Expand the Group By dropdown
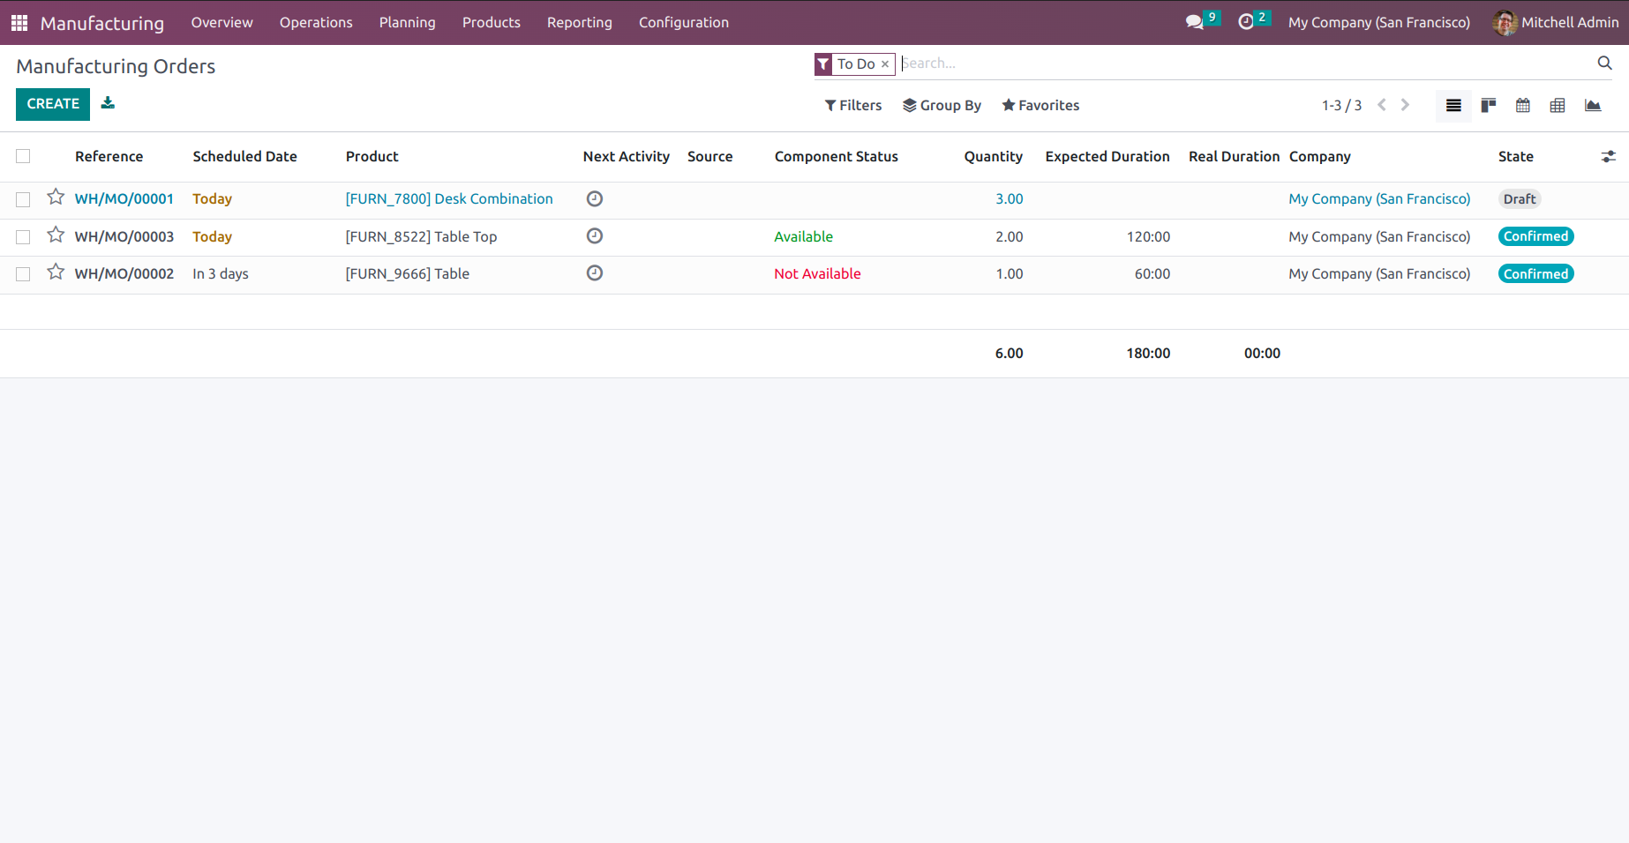The width and height of the screenshot is (1629, 843). click(x=942, y=105)
